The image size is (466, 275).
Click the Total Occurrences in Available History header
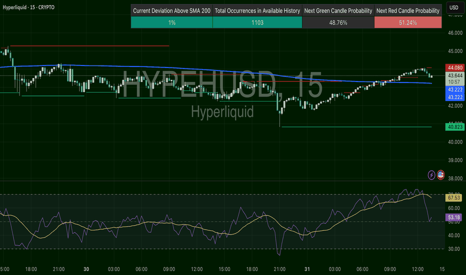click(257, 10)
